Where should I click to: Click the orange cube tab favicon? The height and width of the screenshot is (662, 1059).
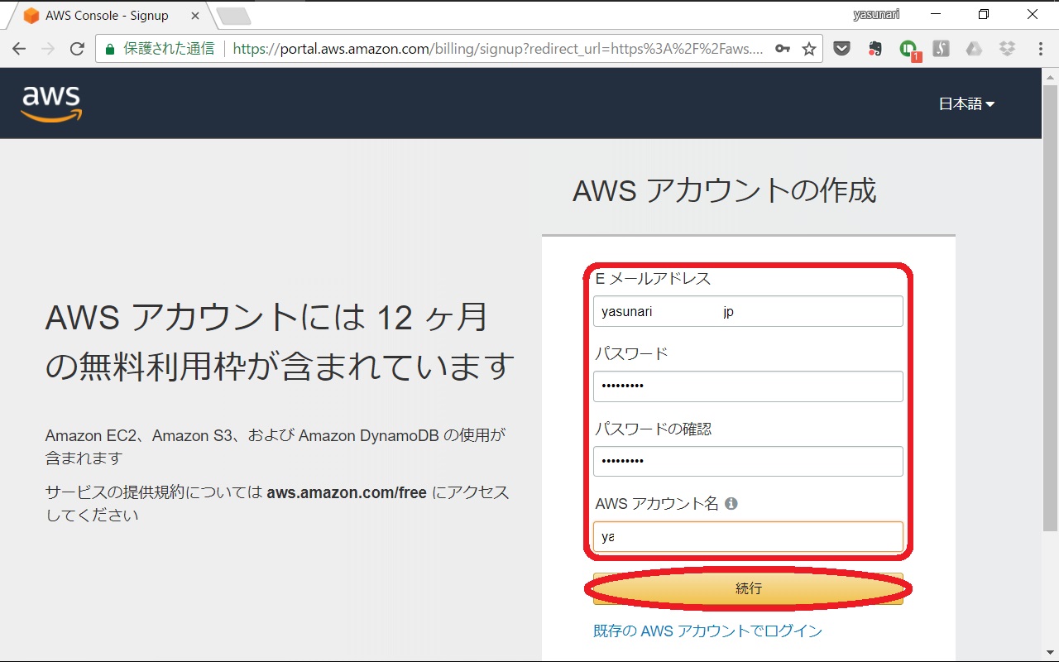tap(31, 16)
